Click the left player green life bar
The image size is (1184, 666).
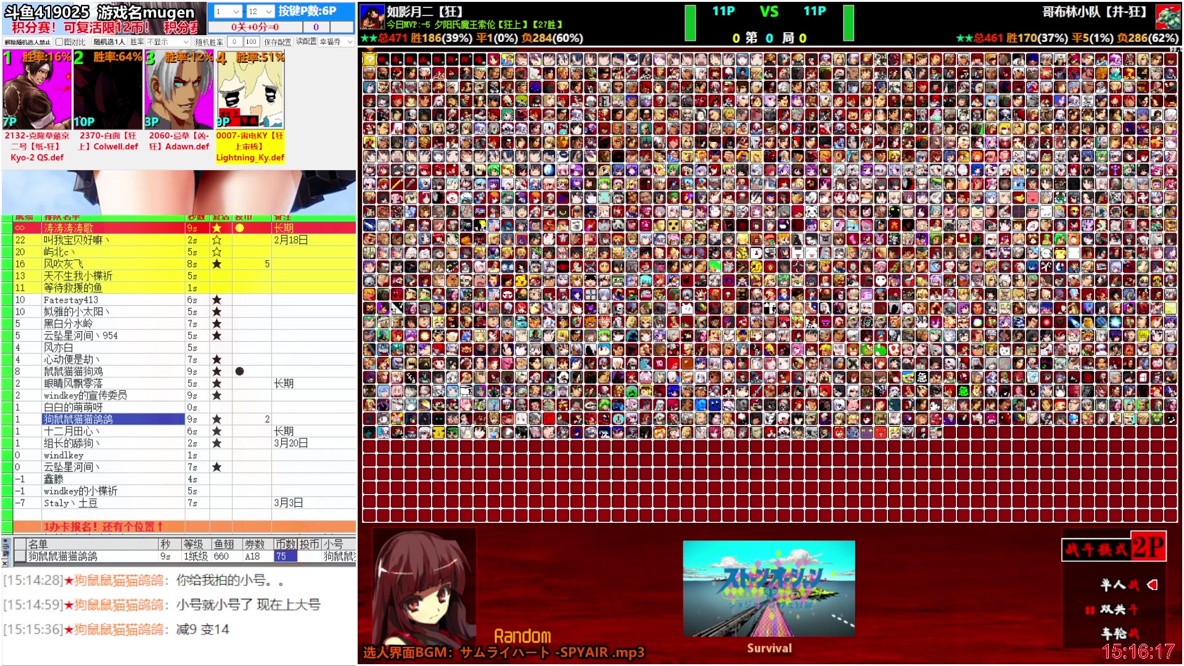click(690, 23)
